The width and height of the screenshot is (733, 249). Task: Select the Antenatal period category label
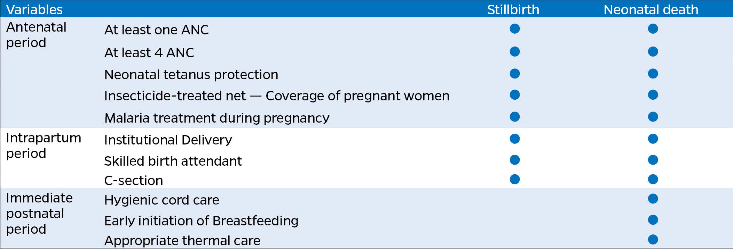(36, 35)
